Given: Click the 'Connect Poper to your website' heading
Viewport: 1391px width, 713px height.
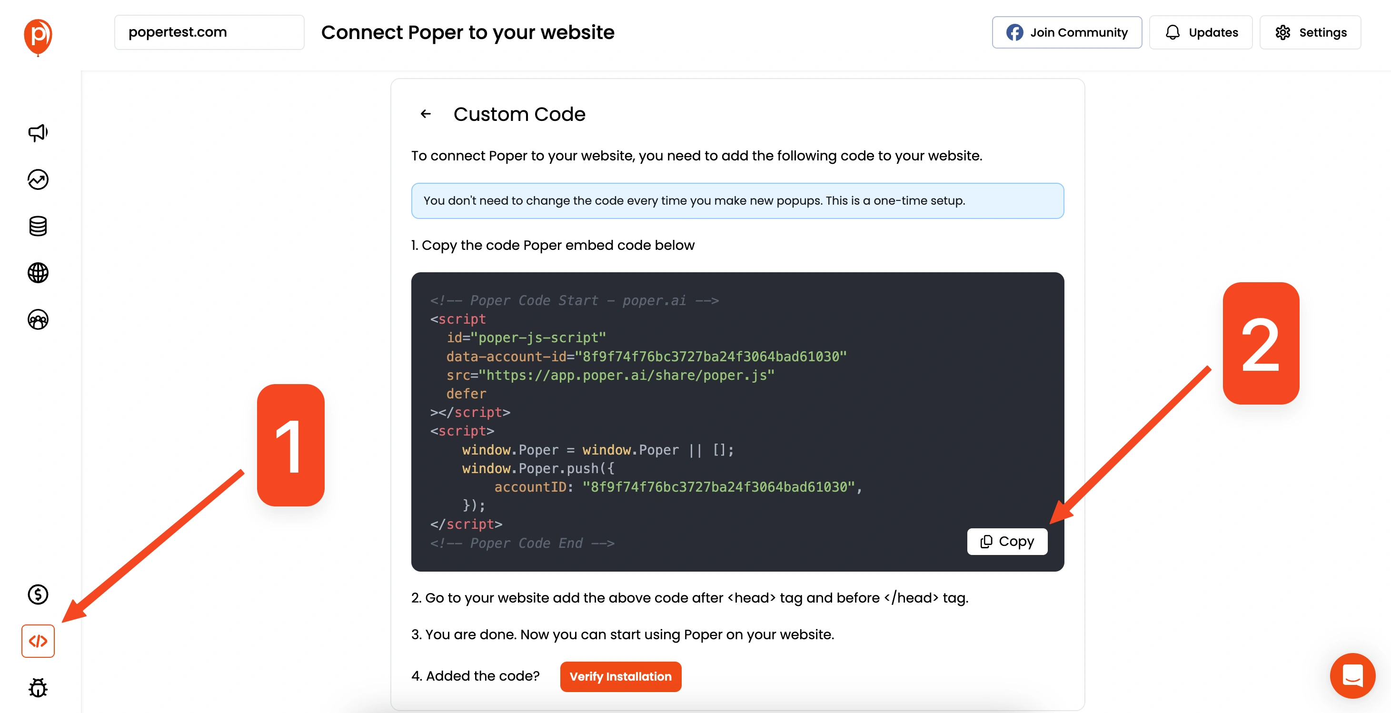Looking at the screenshot, I should [467, 32].
